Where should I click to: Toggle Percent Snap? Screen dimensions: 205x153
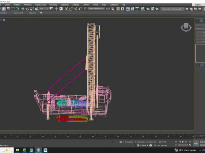(x=76, y=9)
